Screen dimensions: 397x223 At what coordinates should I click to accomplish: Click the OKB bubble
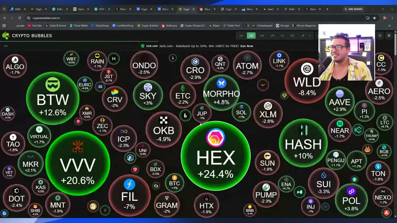tap(163, 129)
